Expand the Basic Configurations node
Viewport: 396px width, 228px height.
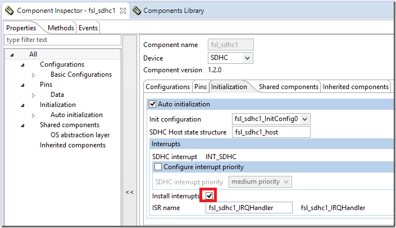[33, 75]
